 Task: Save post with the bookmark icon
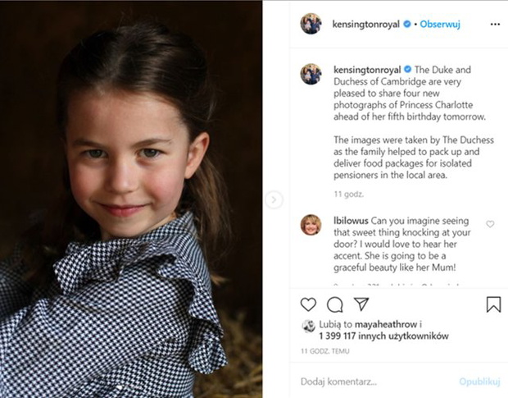(x=493, y=304)
